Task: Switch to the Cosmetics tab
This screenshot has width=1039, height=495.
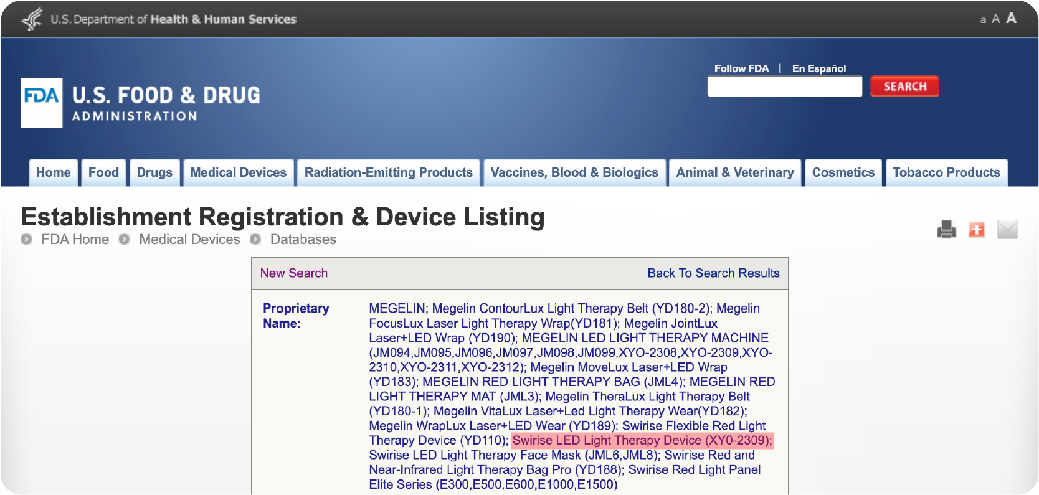Action: (843, 172)
